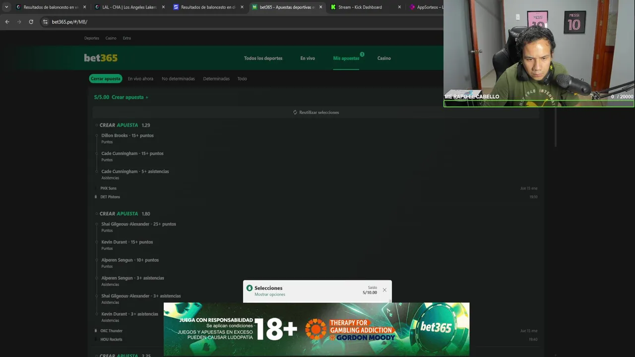Screen dimensions: 635x357
Task: Click Mostrar opciones in the betslip
Action: coord(270,295)
